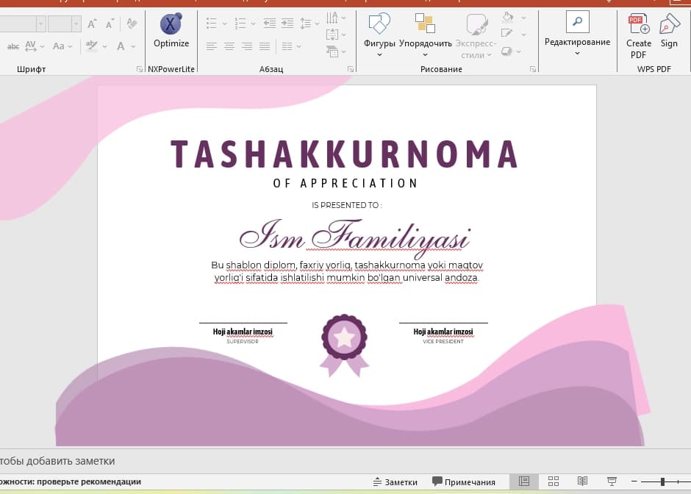Click the decrease indent icon
This screenshot has width=691, height=494.
(269, 23)
